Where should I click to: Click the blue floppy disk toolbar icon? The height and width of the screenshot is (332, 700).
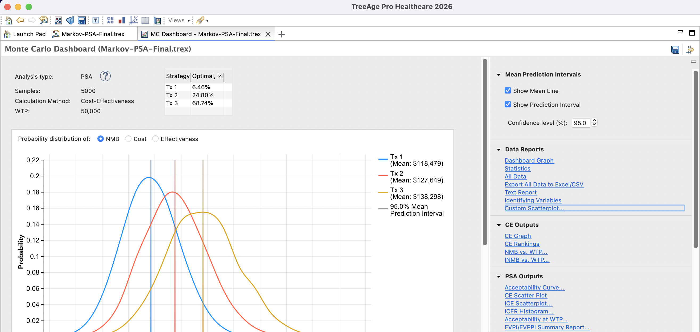click(81, 20)
